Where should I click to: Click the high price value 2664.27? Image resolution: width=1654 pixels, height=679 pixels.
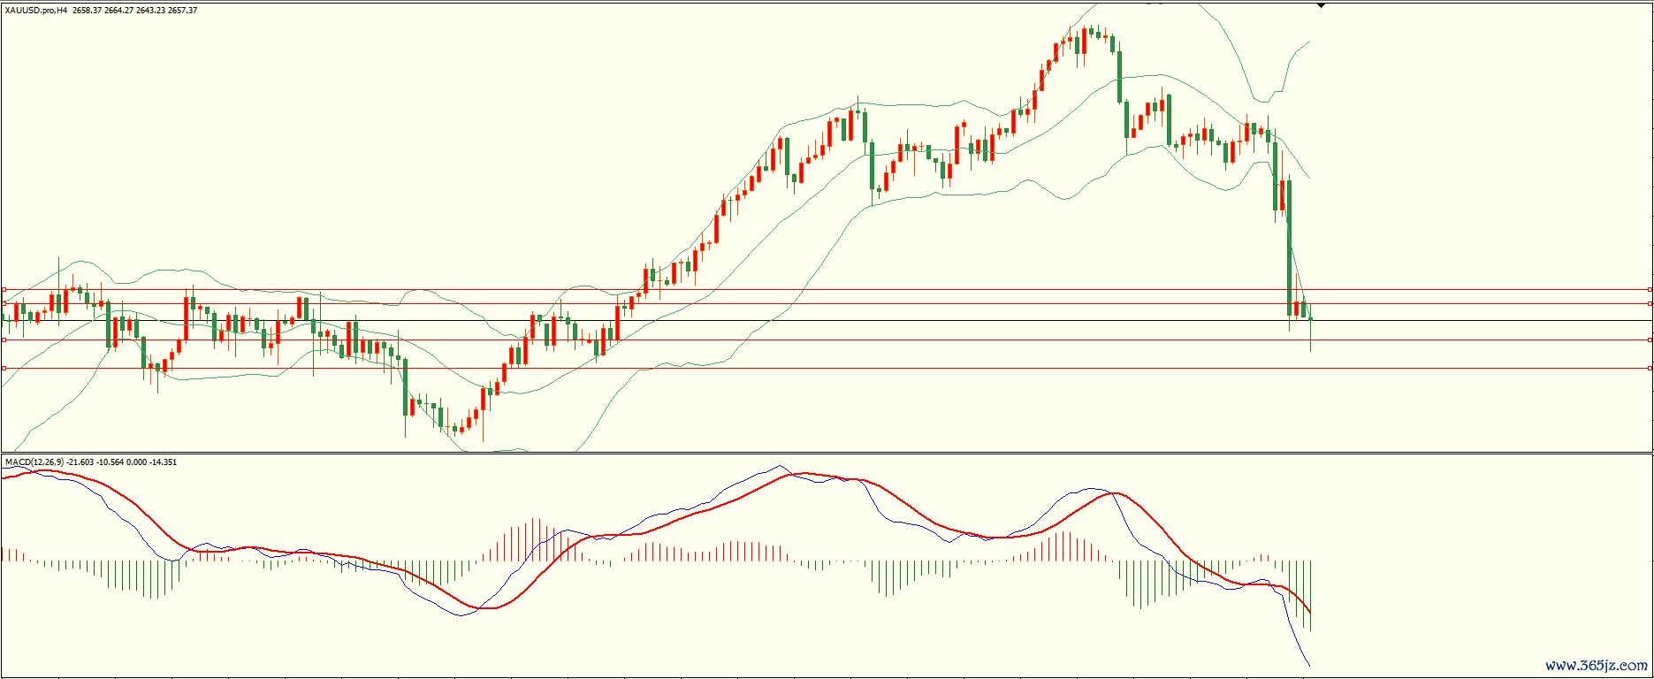[x=119, y=11]
